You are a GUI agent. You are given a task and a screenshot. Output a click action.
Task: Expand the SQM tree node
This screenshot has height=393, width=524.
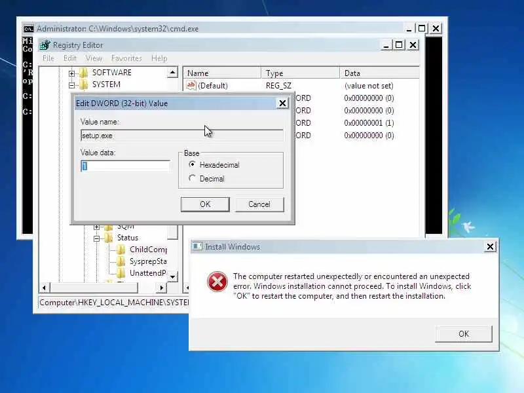click(x=96, y=227)
